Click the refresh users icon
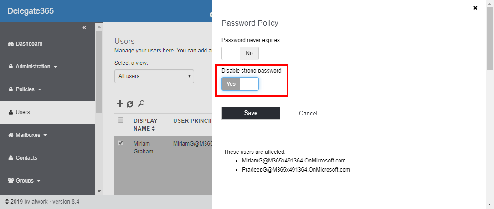 coord(130,104)
